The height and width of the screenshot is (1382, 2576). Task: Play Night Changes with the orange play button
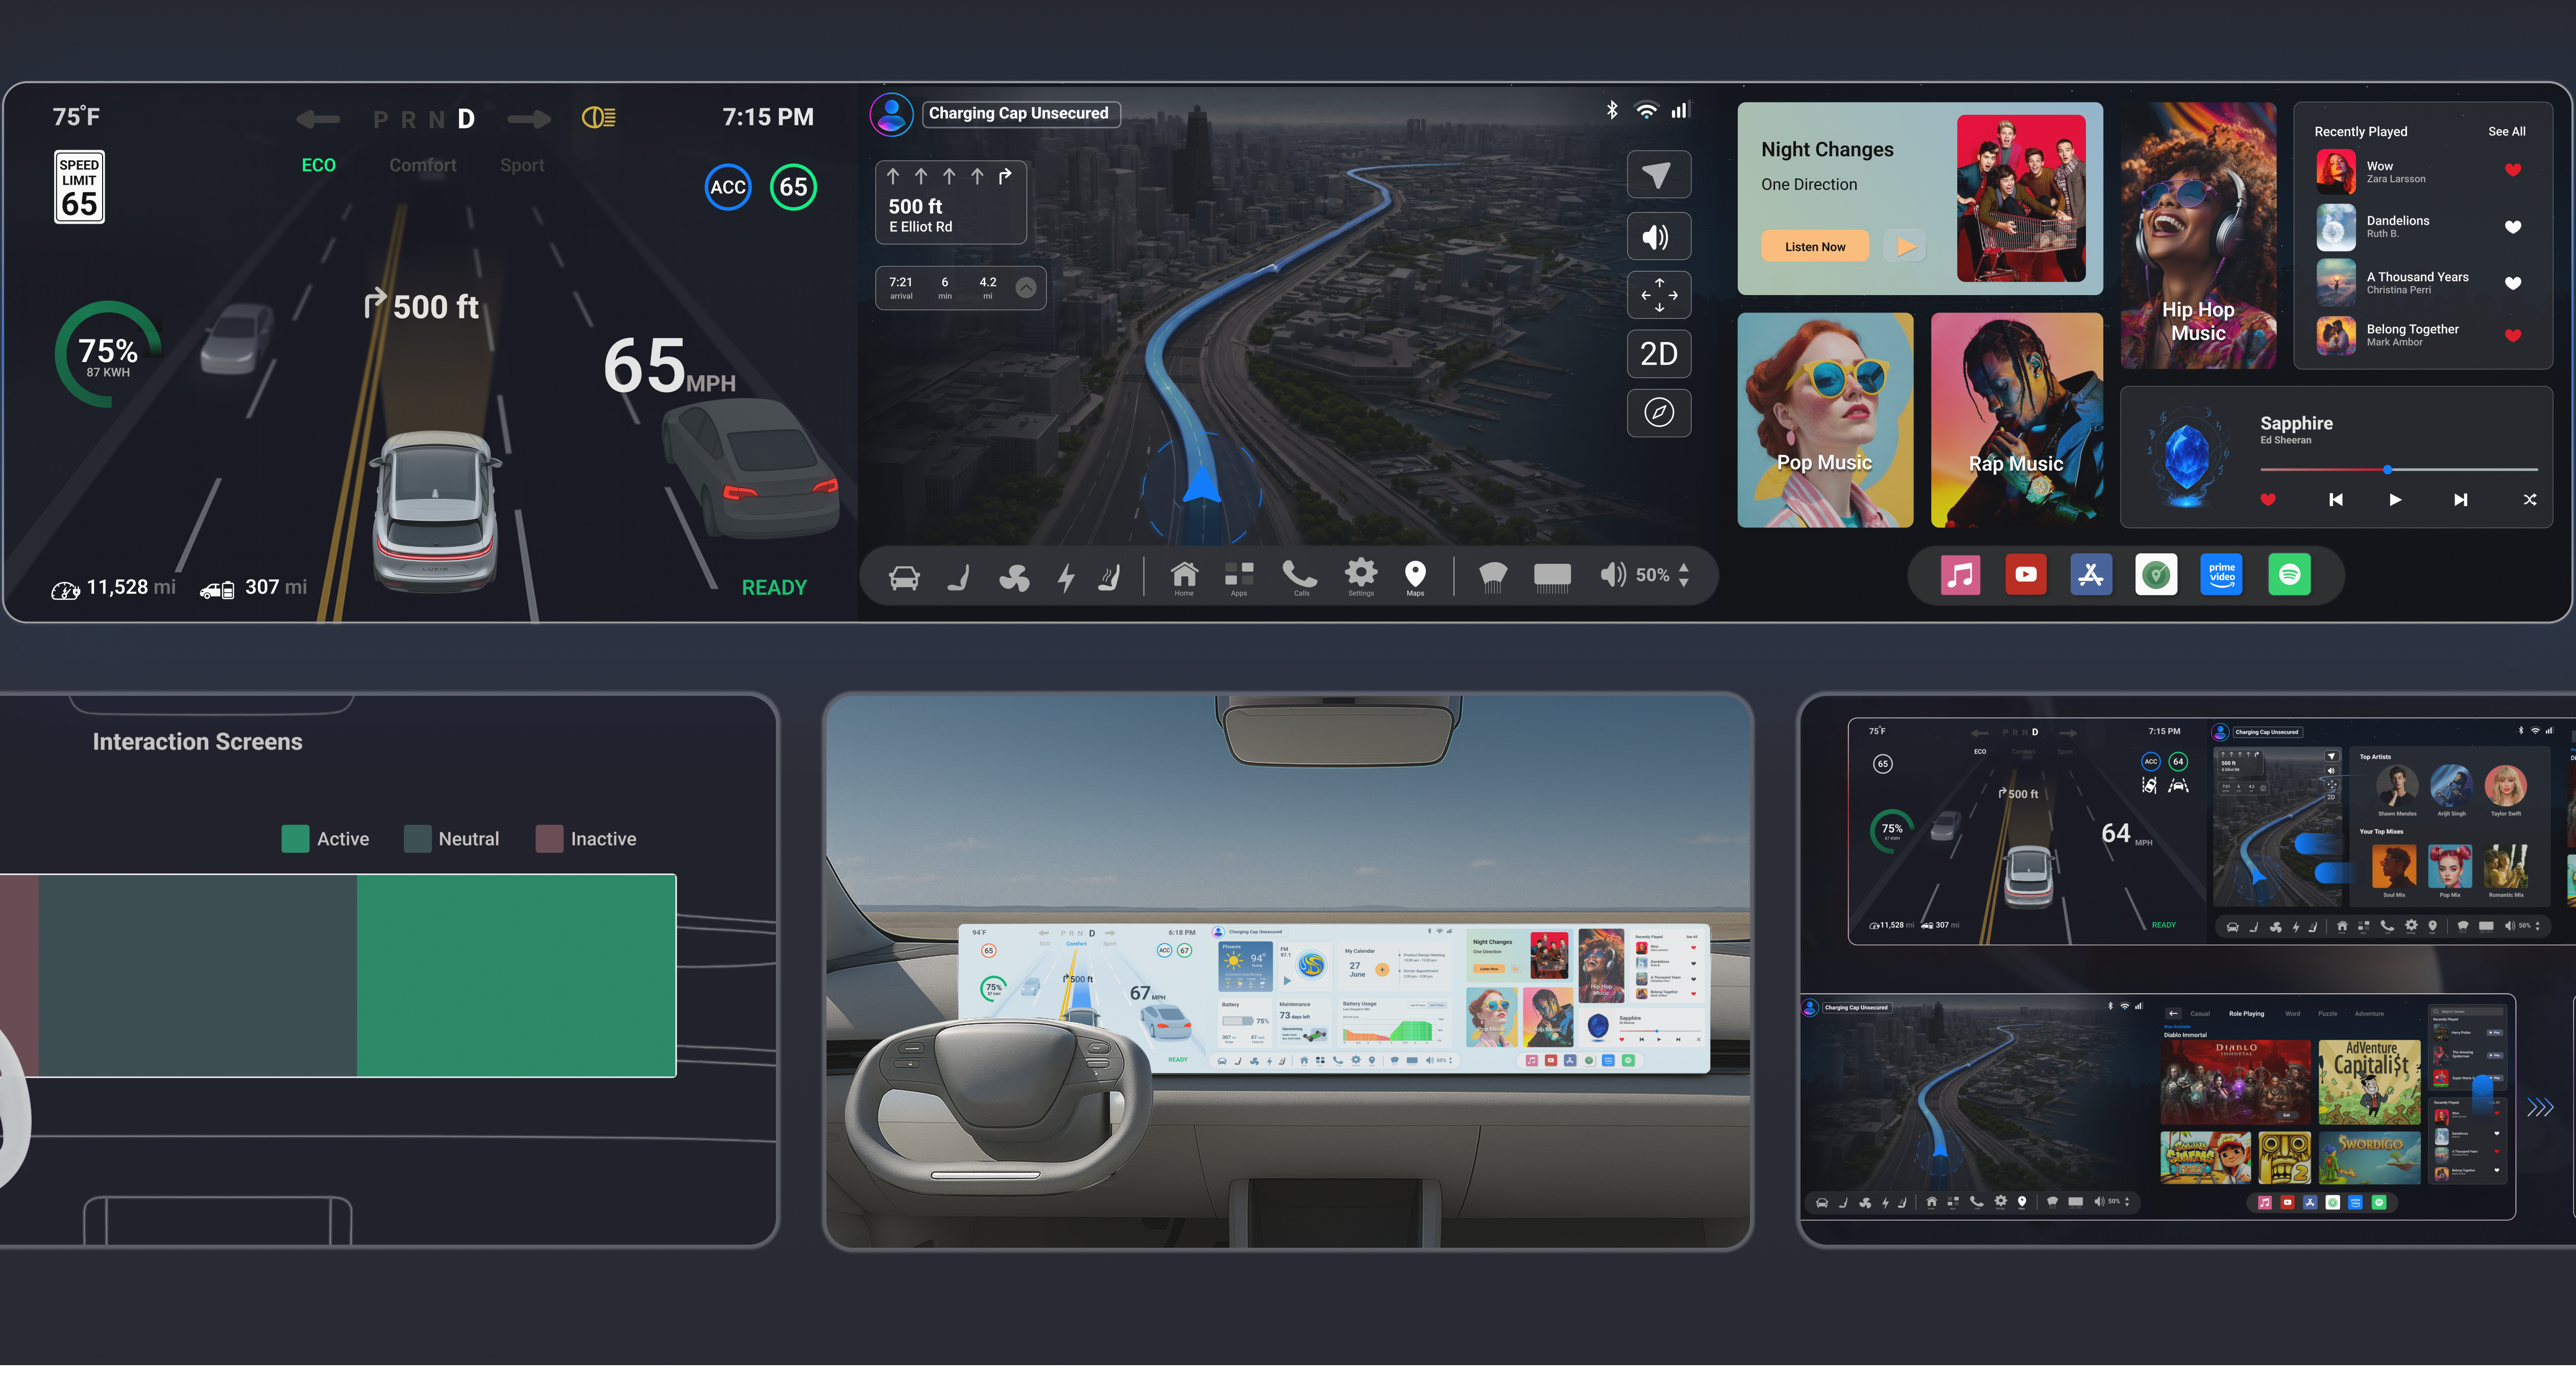pyautogui.click(x=1906, y=246)
